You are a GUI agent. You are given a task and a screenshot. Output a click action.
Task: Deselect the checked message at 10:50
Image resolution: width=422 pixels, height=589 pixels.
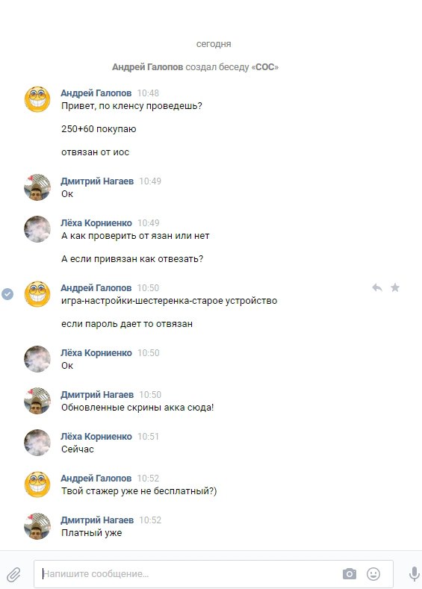tap(7, 293)
